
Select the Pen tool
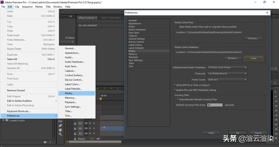pos(60,126)
